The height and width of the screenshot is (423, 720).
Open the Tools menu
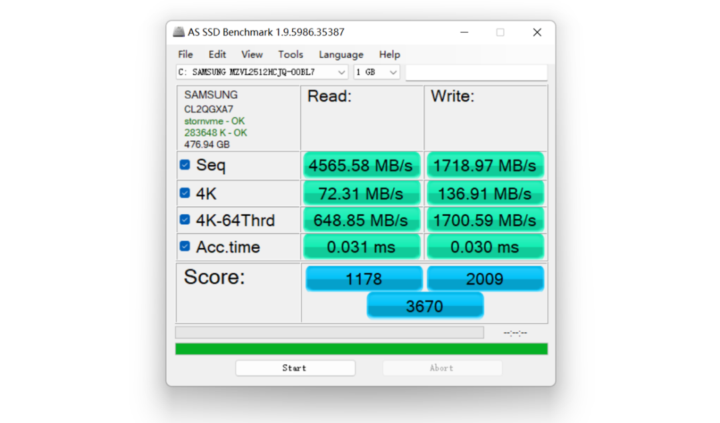coord(291,54)
